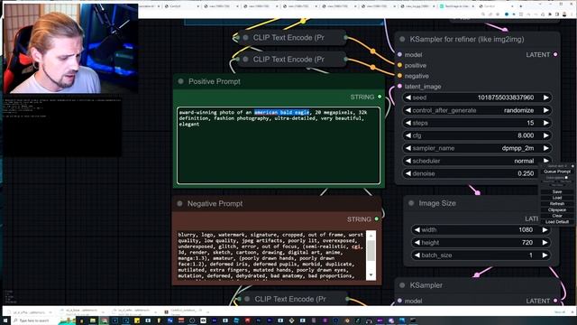Collapse the upper CLIP Text Encode node
Viewport: 577px width, 325px height.
coord(245,38)
